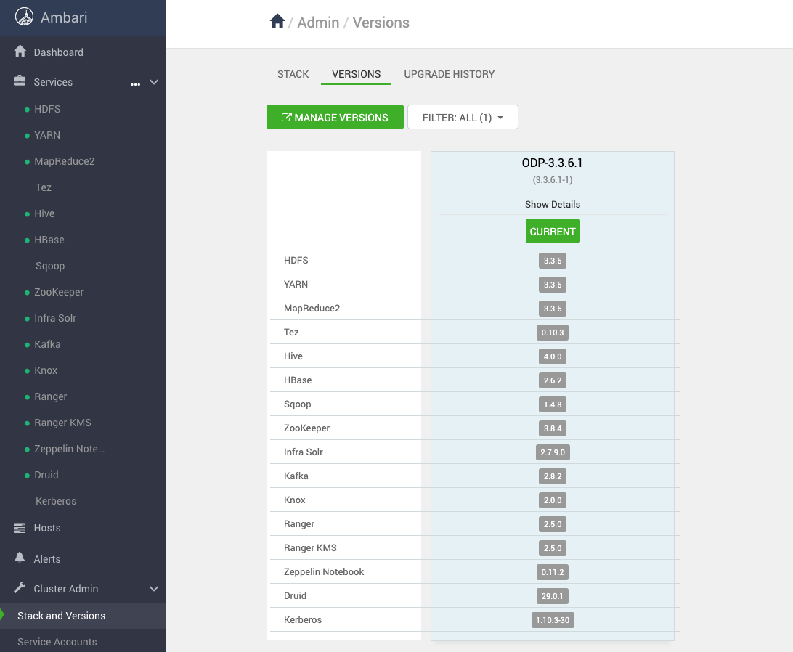Select HDFS service in sidebar
The image size is (793, 652).
pyautogui.click(x=47, y=109)
